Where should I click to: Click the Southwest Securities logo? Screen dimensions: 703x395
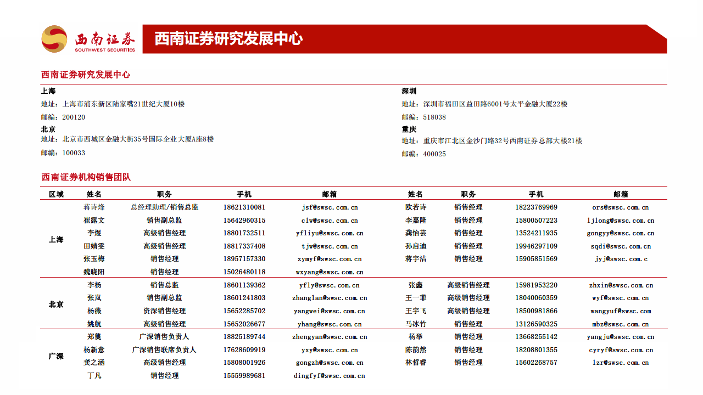point(88,39)
